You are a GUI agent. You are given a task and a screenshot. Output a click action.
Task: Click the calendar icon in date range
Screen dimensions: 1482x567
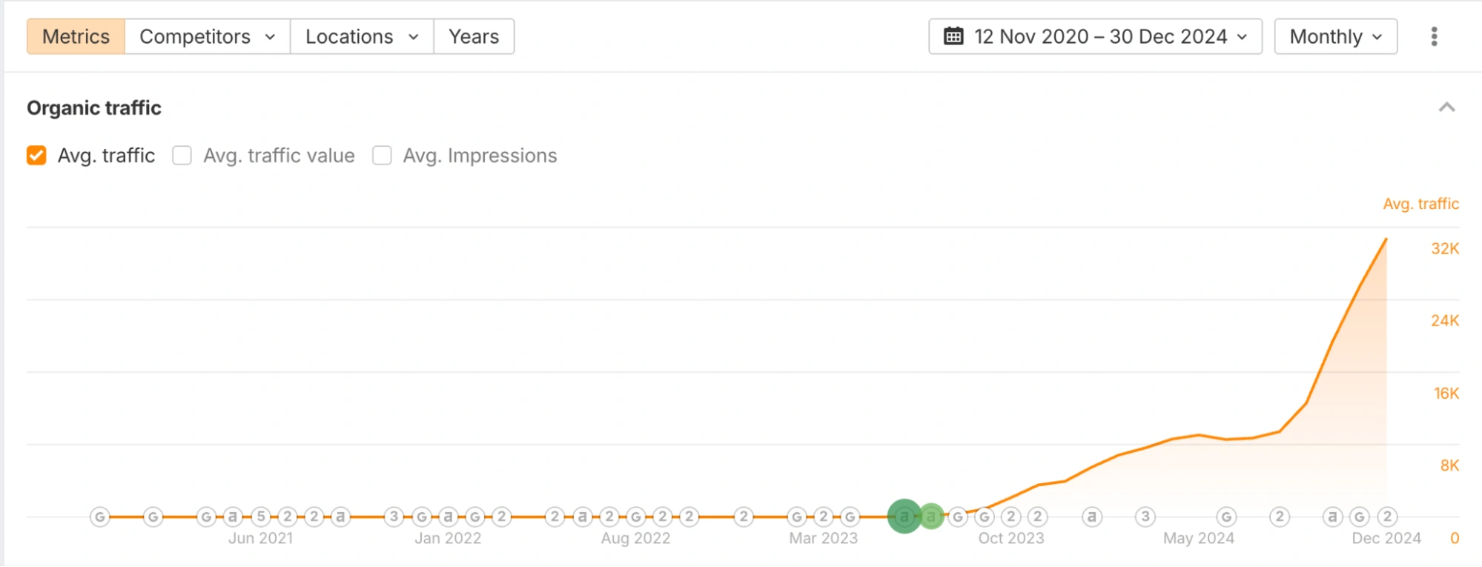[953, 36]
